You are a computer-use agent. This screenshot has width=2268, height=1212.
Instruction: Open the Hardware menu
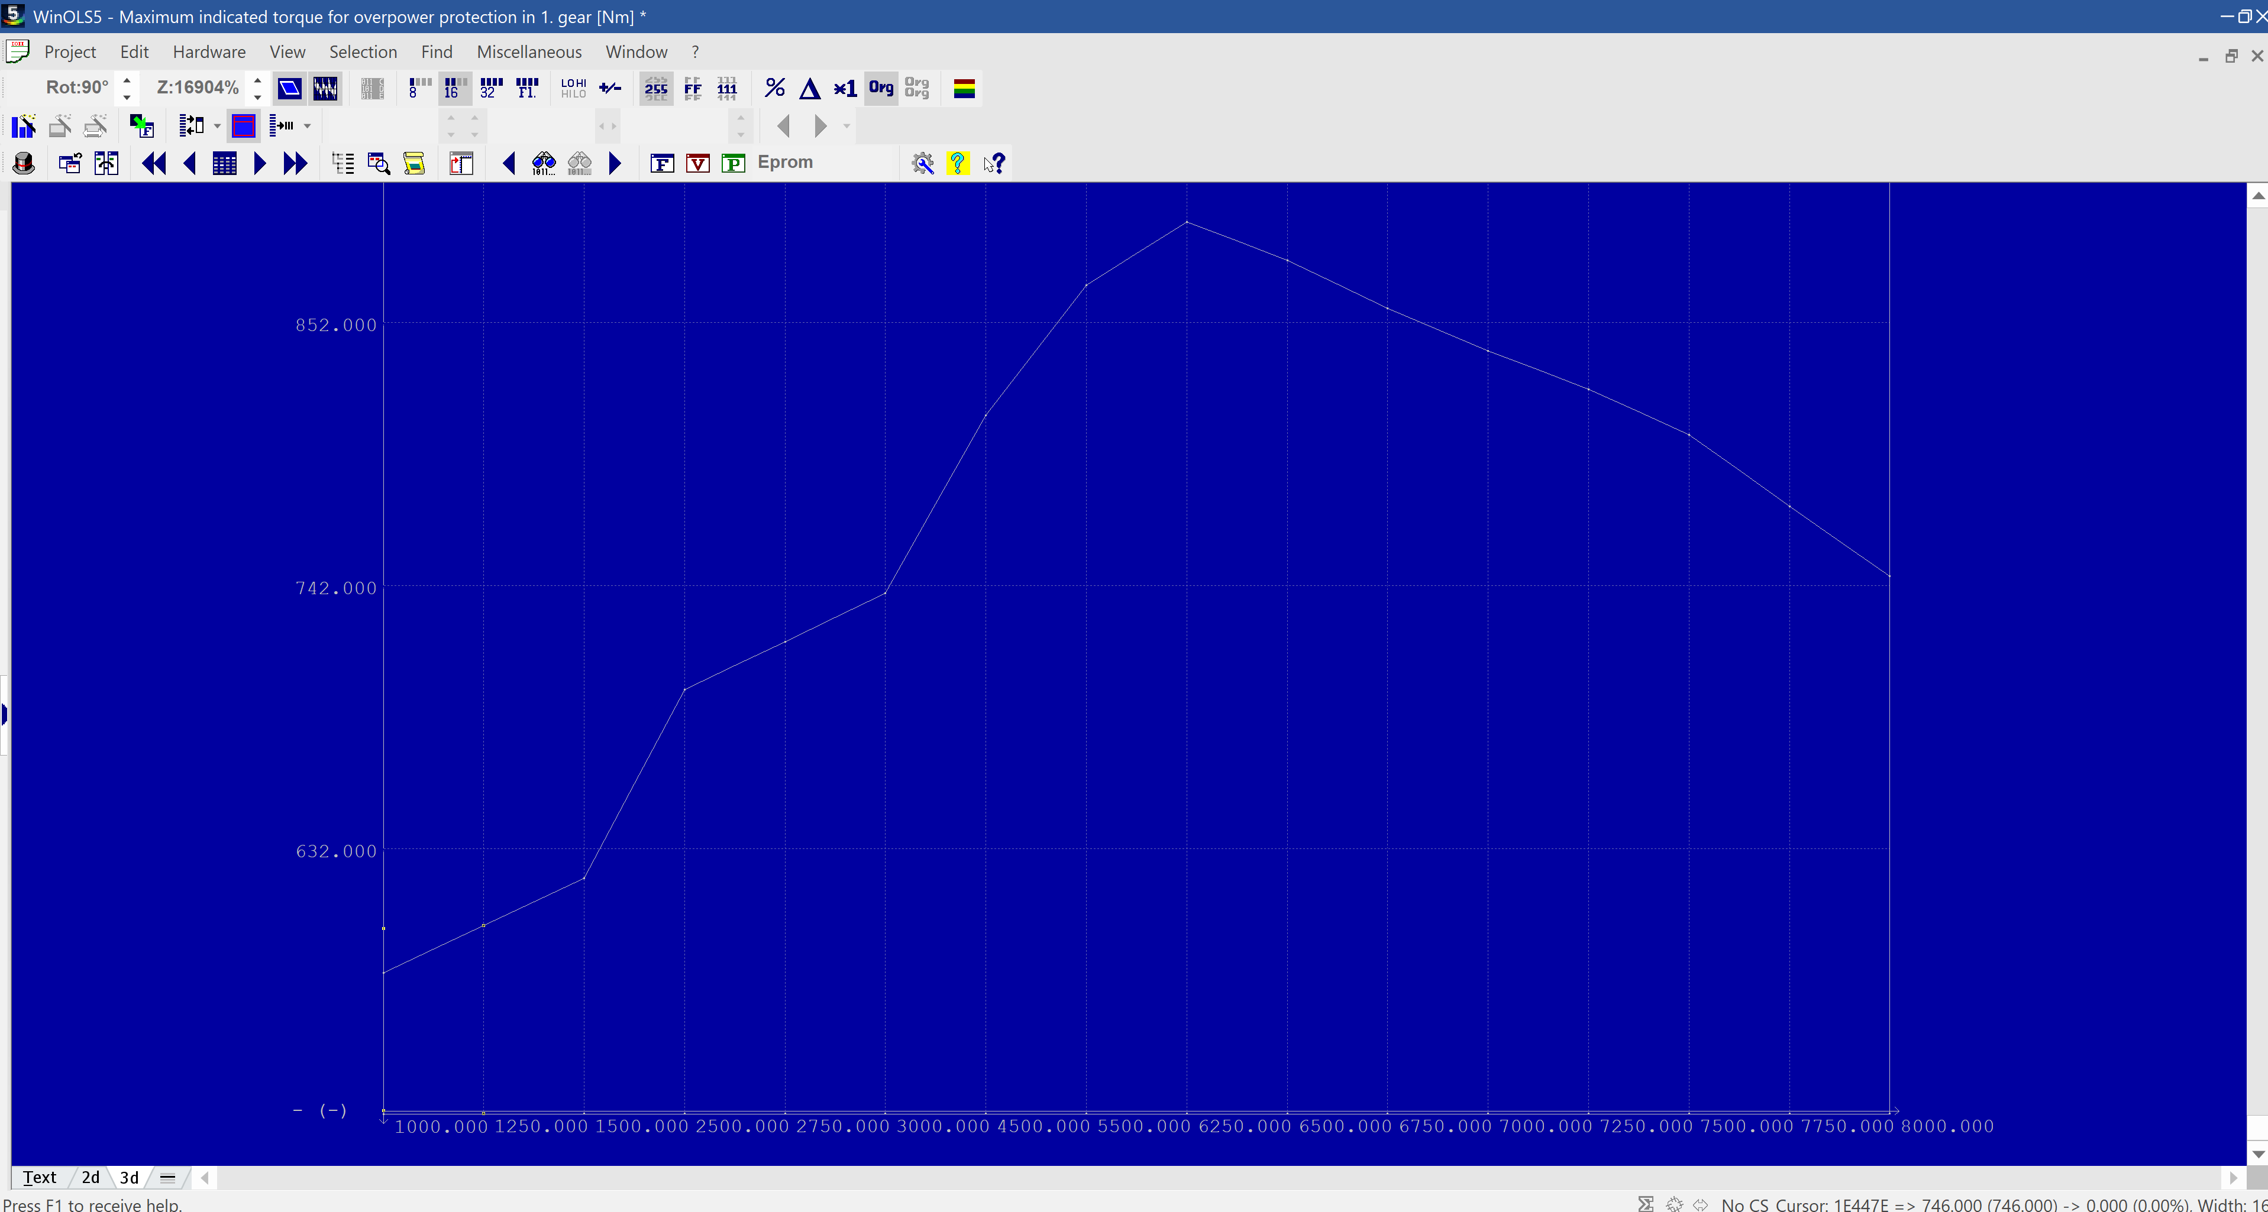pyautogui.click(x=209, y=52)
